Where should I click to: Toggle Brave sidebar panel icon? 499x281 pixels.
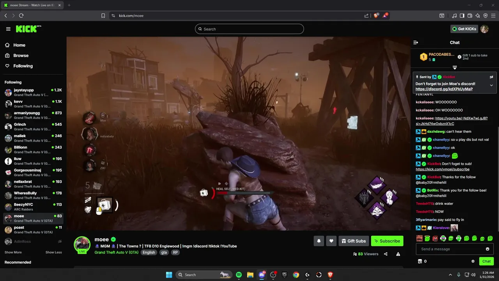pos(462,16)
